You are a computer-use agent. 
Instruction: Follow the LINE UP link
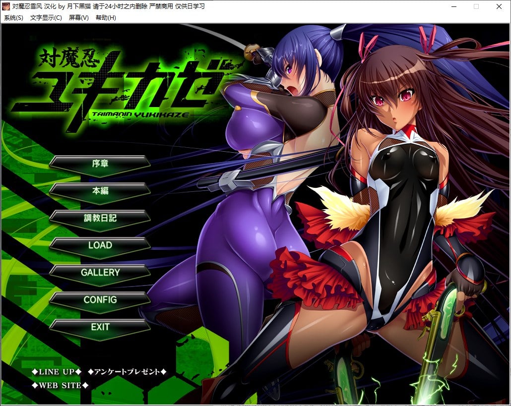[x=56, y=372]
